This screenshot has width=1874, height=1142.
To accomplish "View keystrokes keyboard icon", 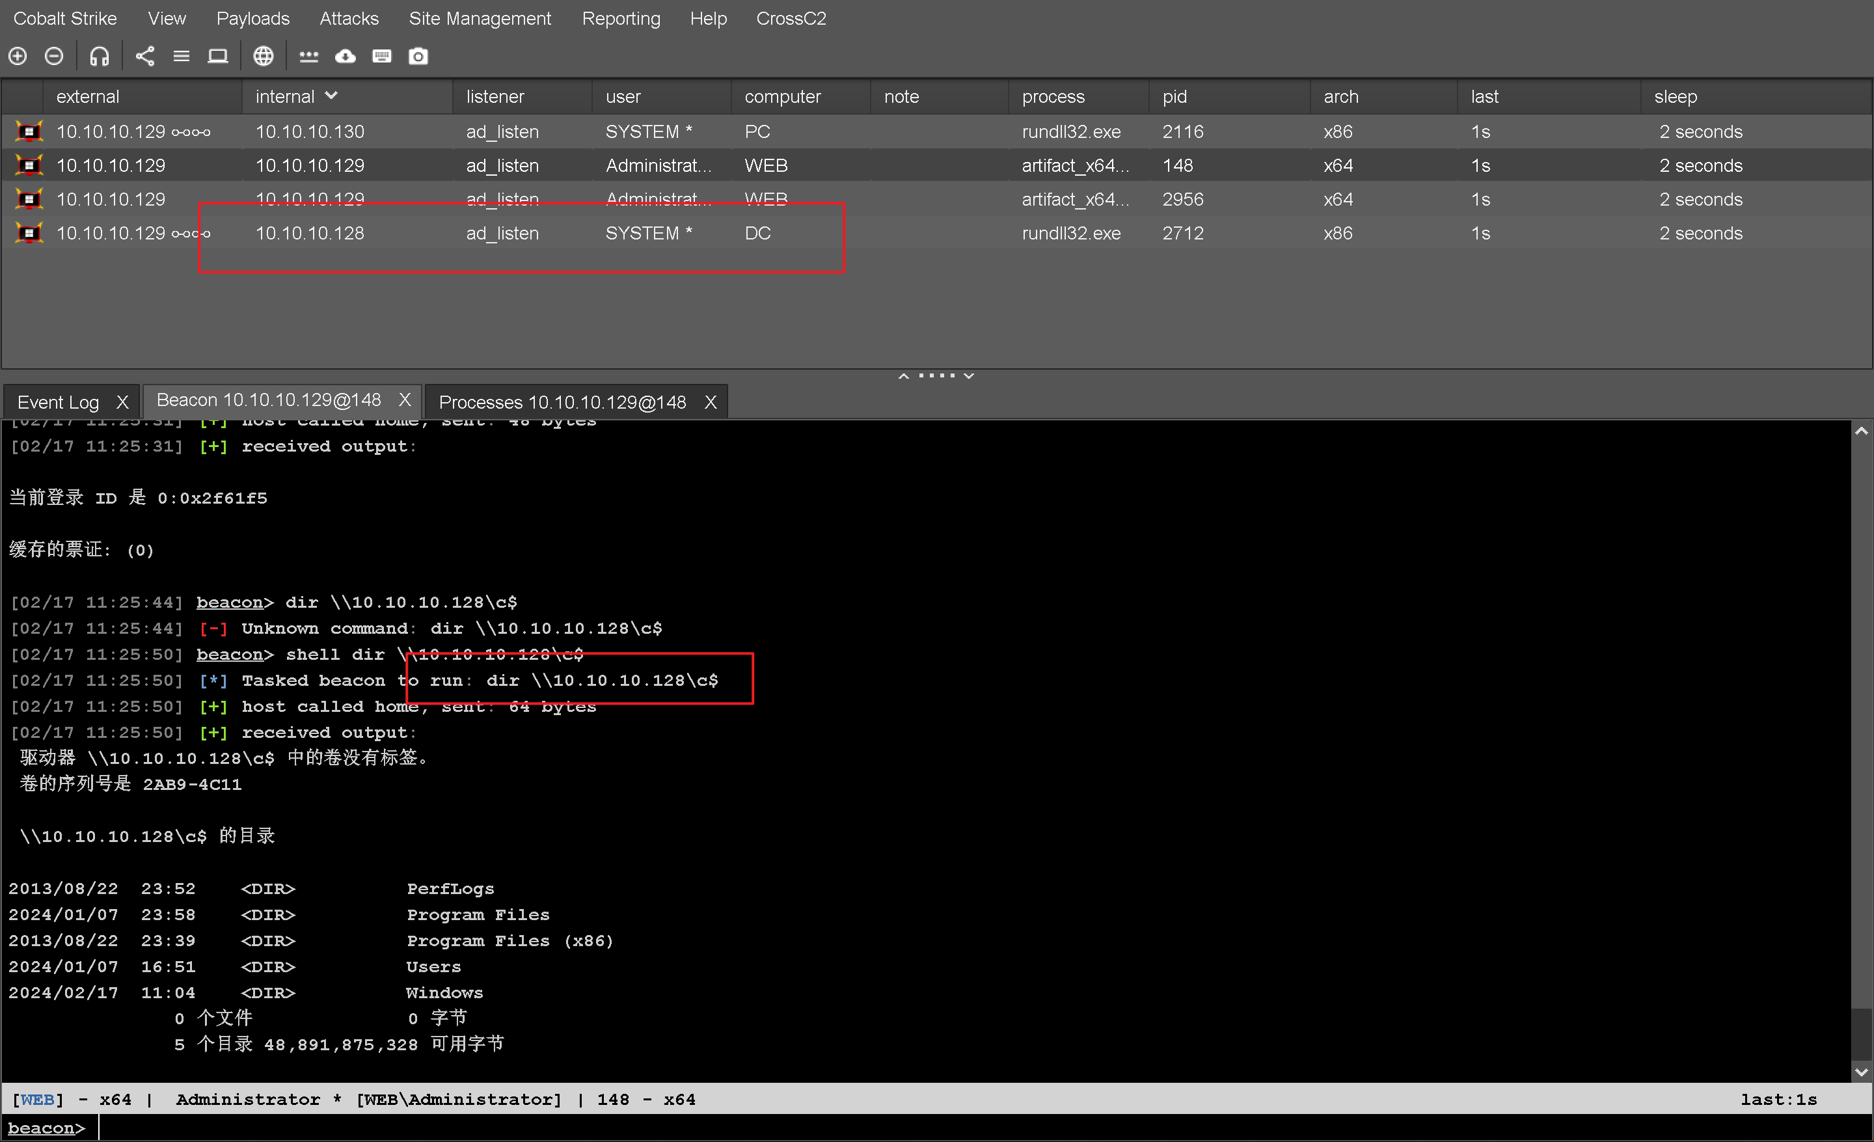I will tap(382, 56).
